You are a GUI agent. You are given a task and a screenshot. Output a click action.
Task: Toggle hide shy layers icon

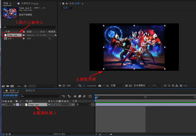75,96
